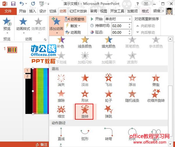Decrease the 延迟 delay spinner

click(x=129, y=34)
